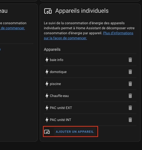Click the lightning bolt icon next to baie info
Viewport: 142px width, 150px height.
[x=47, y=60]
